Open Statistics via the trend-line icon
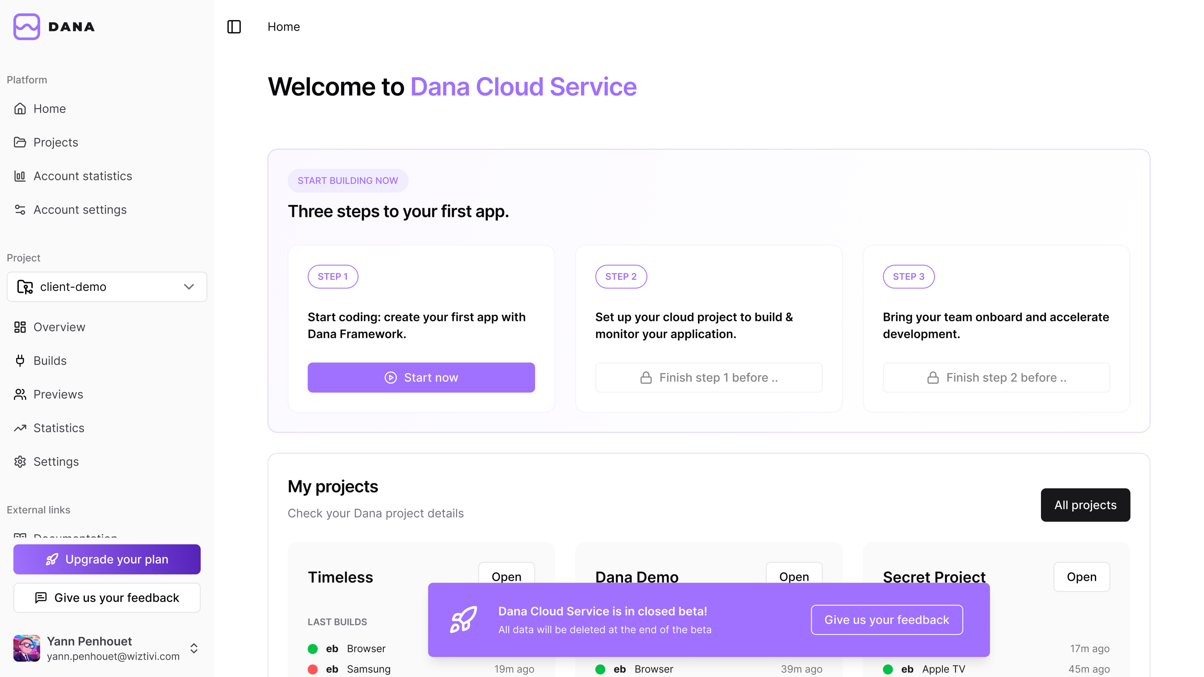 pyautogui.click(x=21, y=428)
